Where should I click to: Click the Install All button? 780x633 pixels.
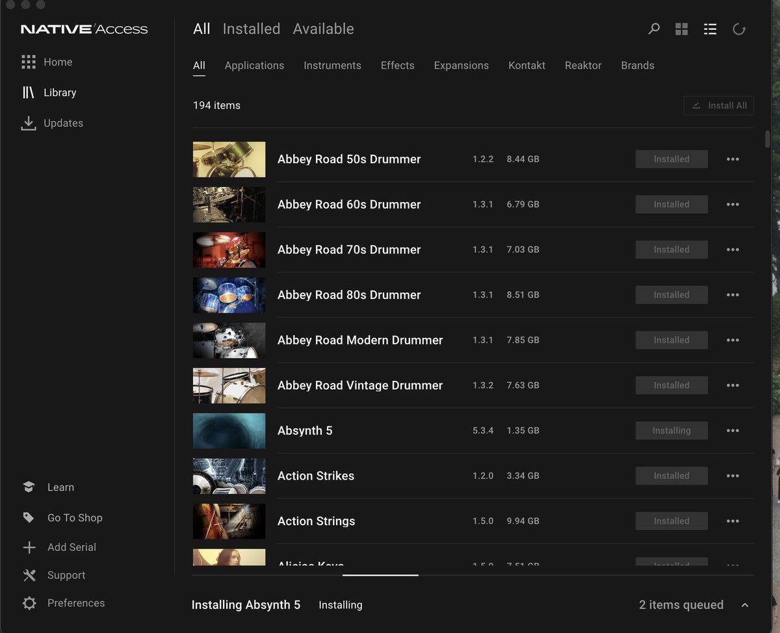pos(719,105)
